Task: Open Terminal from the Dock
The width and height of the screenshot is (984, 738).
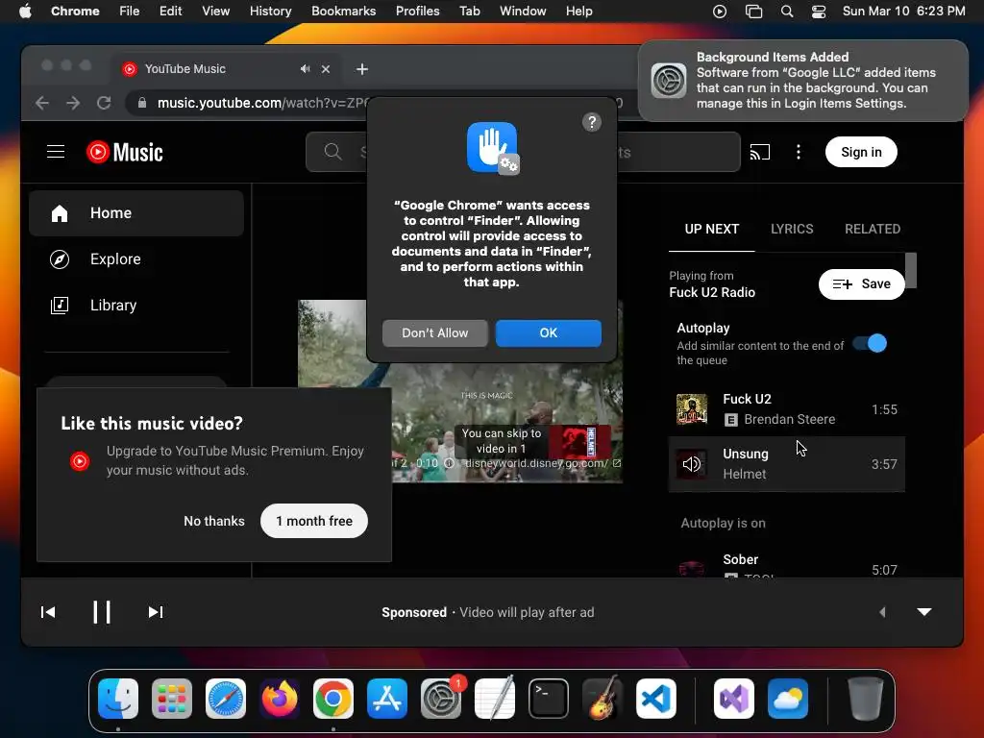Action: [549, 699]
